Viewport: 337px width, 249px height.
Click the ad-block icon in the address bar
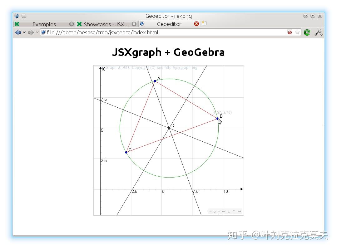290,32
